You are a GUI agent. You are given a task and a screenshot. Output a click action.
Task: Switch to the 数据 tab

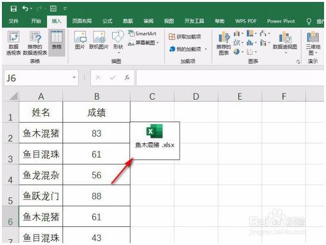128,21
